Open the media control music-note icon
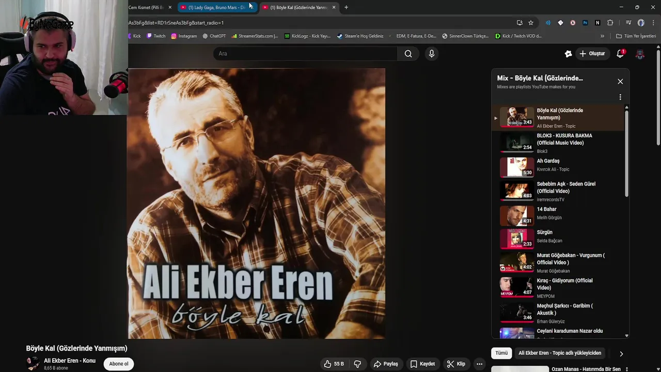661x372 pixels. click(628, 23)
